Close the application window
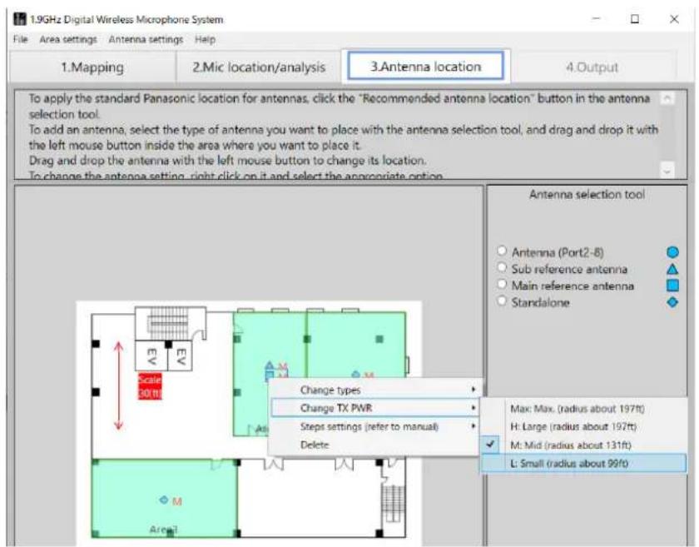The width and height of the screenshot is (699, 547). (x=674, y=19)
